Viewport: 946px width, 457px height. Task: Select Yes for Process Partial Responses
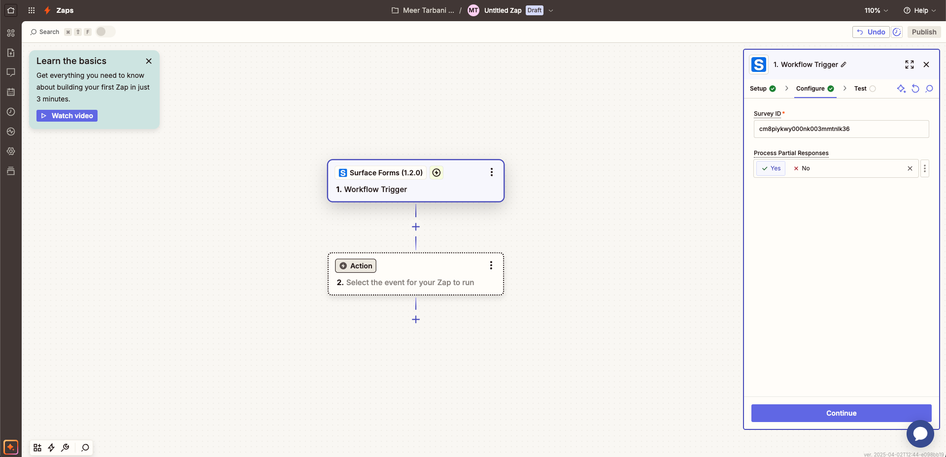pyautogui.click(x=771, y=168)
